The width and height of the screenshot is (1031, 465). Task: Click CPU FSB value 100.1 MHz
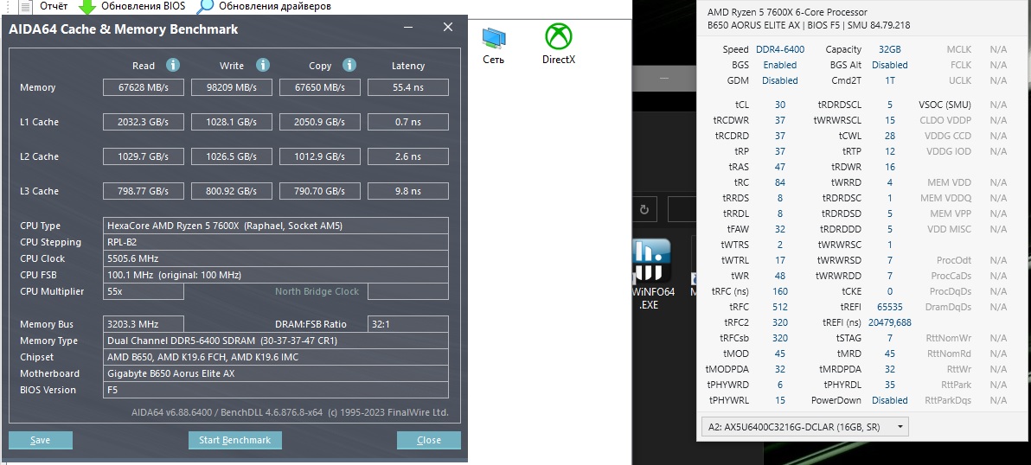pyautogui.click(x=276, y=275)
